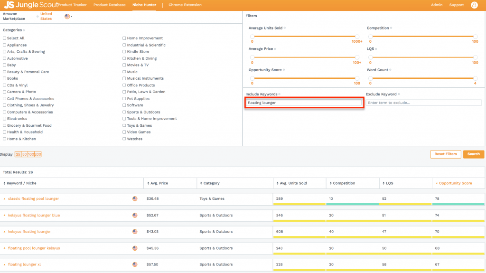Check the Kindle Store category
This screenshot has height=273, width=486.
click(x=124, y=52)
